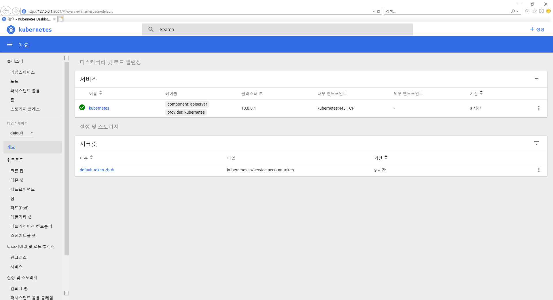This screenshot has height=300, width=553.
Task: Select 디스커버리 및 로드 밸런싱 in sidebar
Action: (31, 246)
